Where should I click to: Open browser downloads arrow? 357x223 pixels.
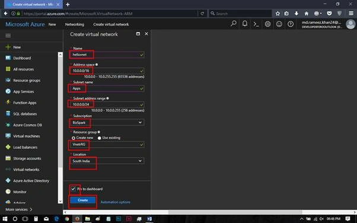pyautogui.click(x=296, y=14)
